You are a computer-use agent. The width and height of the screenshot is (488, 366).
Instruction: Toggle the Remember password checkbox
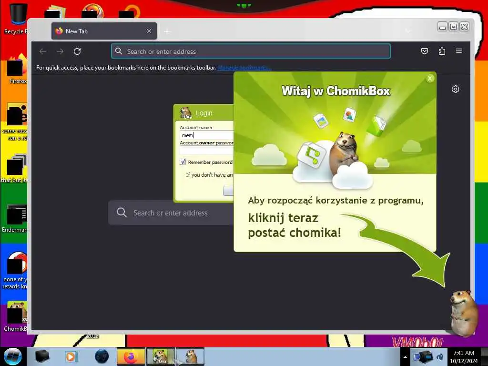pyautogui.click(x=183, y=162)
